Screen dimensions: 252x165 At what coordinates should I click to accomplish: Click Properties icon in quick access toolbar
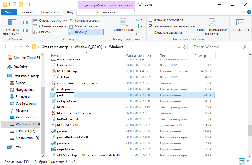point(15,5)
